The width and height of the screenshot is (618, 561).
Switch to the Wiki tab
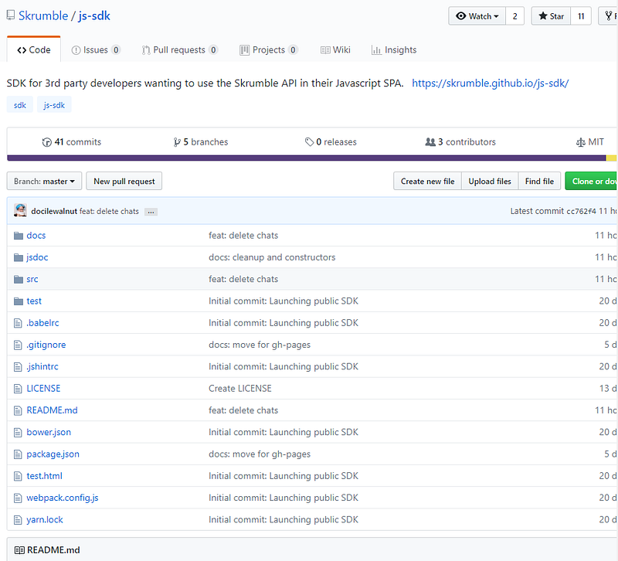(335, 49)
